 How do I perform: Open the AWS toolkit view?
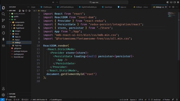pyautogui.click(x=3, y=45)
